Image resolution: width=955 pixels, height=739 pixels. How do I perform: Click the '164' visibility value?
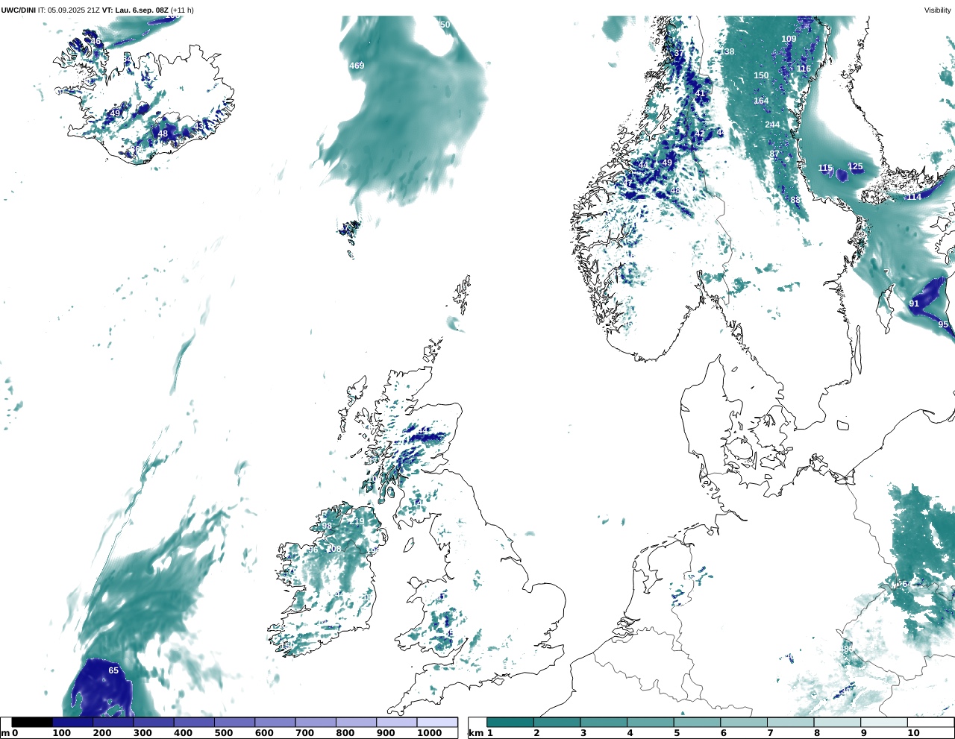tap(761, 101)
